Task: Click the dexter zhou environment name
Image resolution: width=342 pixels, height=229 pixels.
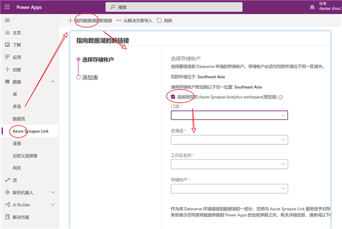Action: click(x=330, y=9)
